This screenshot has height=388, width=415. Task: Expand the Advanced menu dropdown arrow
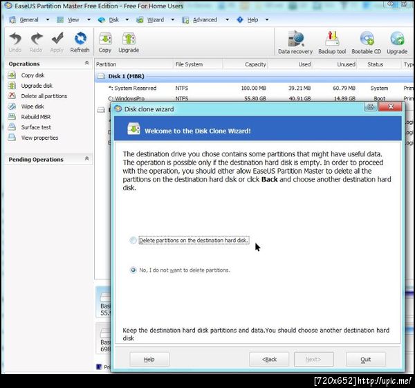click(228, 19)
